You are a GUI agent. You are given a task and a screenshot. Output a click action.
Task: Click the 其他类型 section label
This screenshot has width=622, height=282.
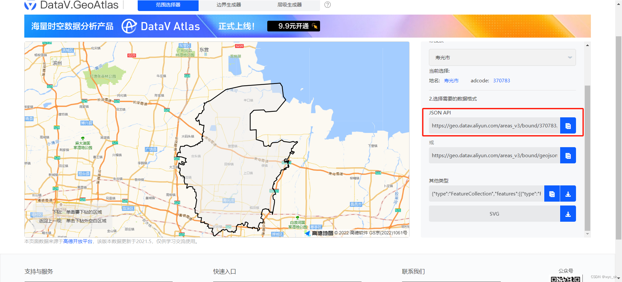point(439,181)
